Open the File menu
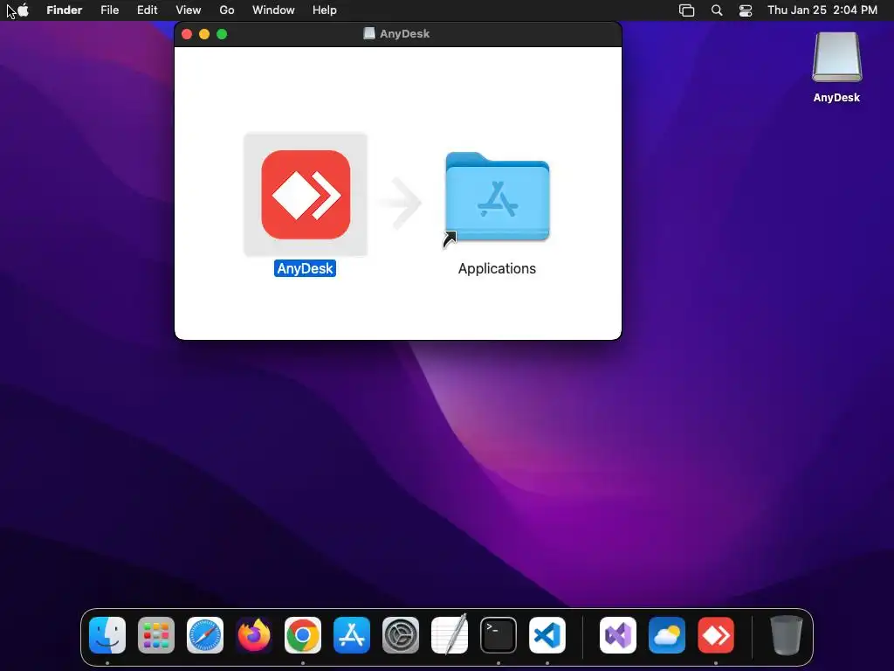The width and height of the screenshot is (894, 671). 109,10
